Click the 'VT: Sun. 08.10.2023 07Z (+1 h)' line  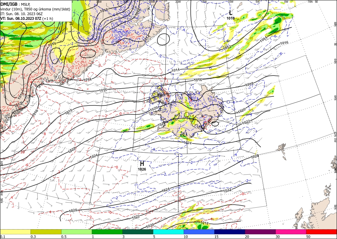coord(27,19)
